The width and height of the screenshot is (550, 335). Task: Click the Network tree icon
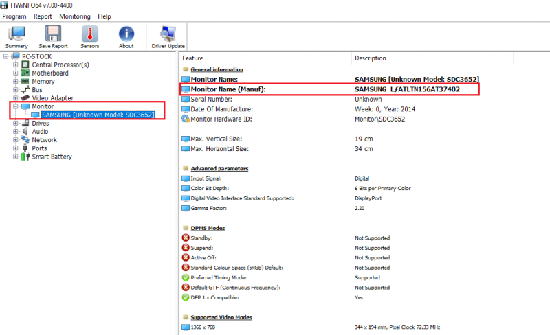(25, 139)
